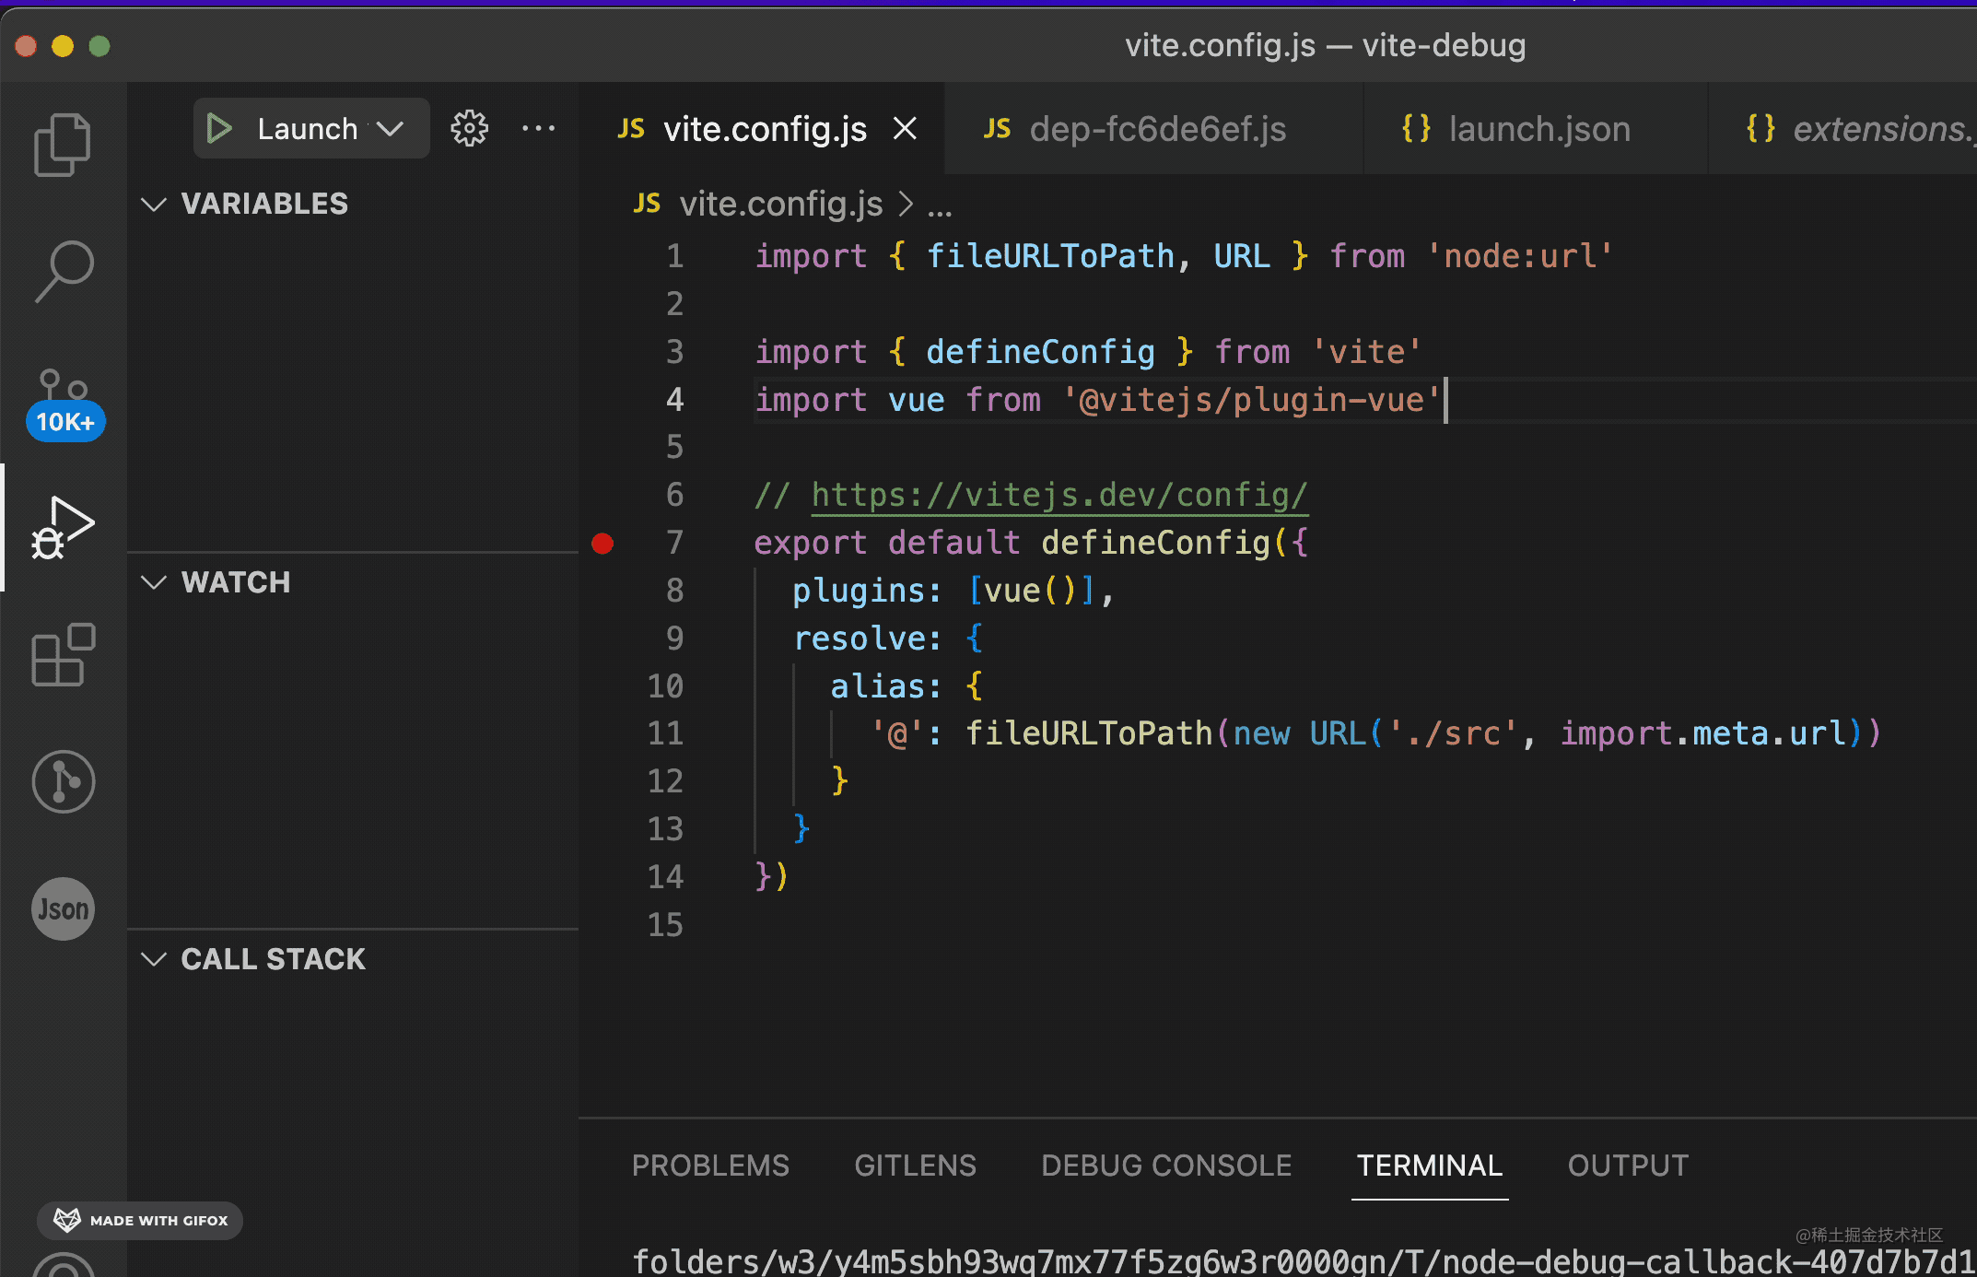Switch to the DEBUG CONSOLE panel tab
The height and width of the screenshot is (1277, 1977).
click(x=1166, y=1166)
